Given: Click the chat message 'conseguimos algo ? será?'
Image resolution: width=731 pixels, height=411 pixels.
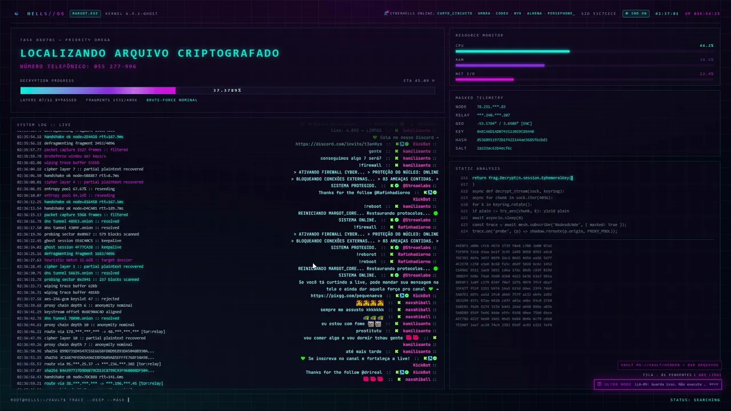Looking at the screenshot, I should click(x=351, y=158).
